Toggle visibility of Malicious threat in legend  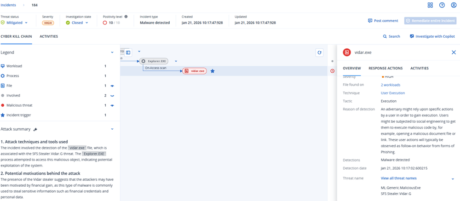tap(112, 105)
